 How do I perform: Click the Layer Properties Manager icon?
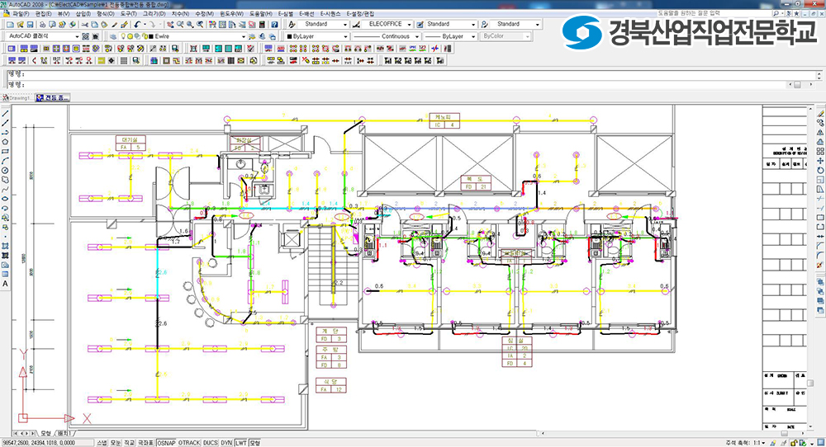click(x=113, y=37)
